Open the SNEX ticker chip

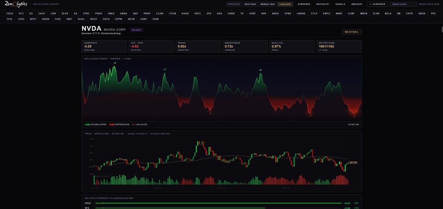[111, 14]
